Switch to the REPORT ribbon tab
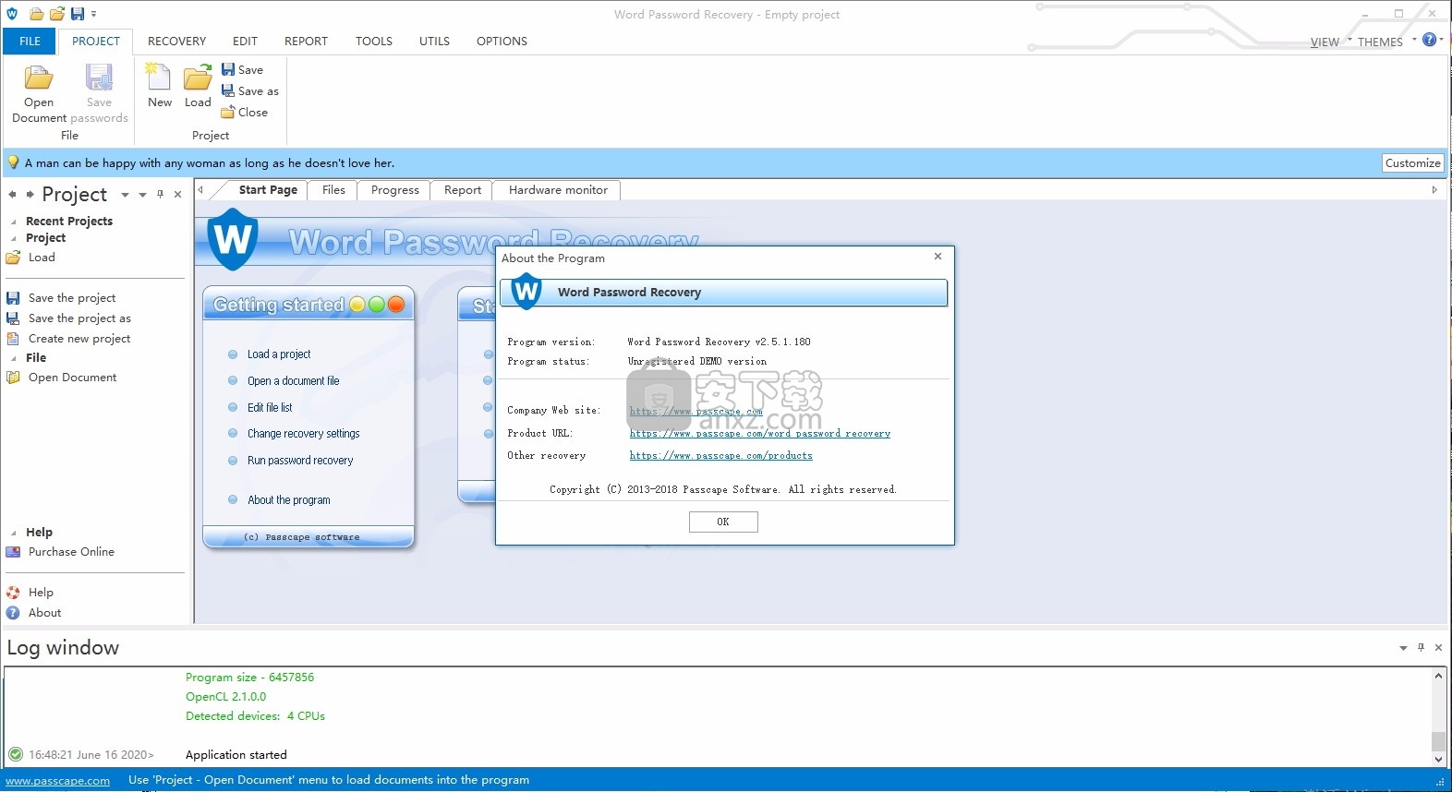 306,41
